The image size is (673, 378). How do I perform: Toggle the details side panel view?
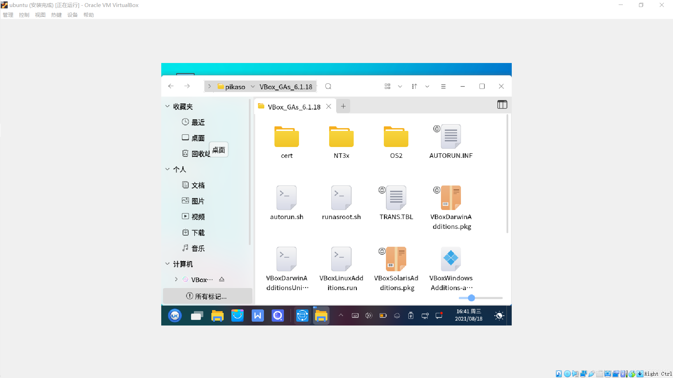click(502, 105)
